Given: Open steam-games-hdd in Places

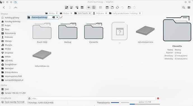Looking at the screenshot, I should 13,76.
